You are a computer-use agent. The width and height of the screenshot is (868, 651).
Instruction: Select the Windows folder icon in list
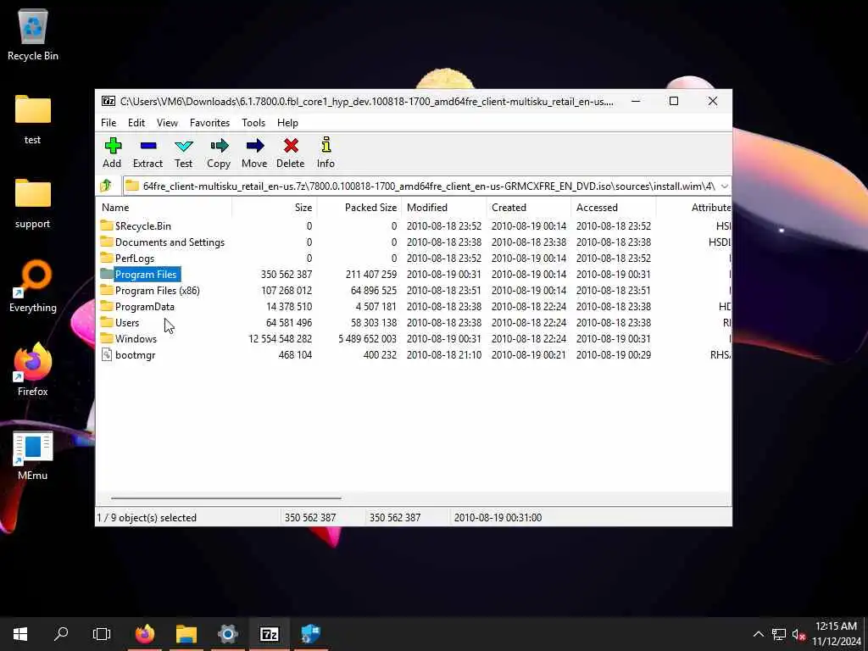[107, 339]
